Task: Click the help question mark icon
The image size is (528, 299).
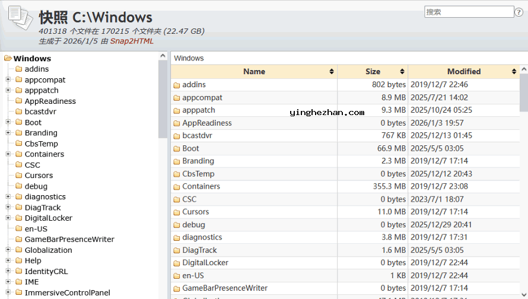Action: click(x=519, y=12)
